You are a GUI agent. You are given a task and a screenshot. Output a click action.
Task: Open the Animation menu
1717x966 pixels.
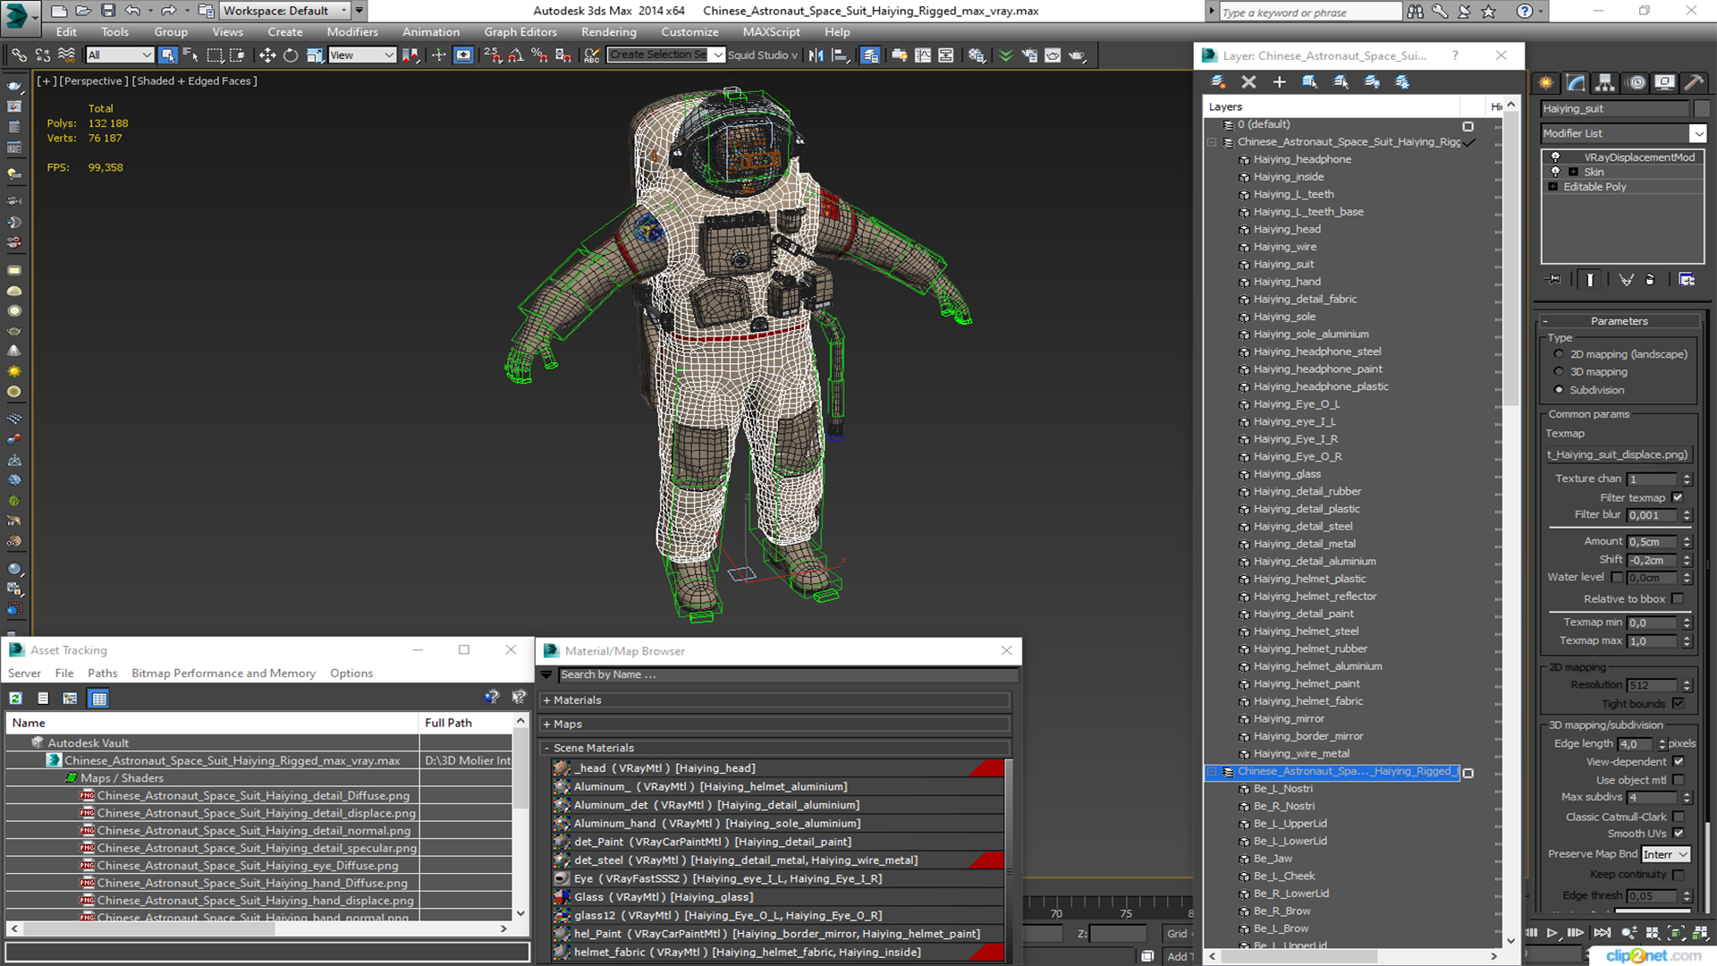tap(431, 31)
